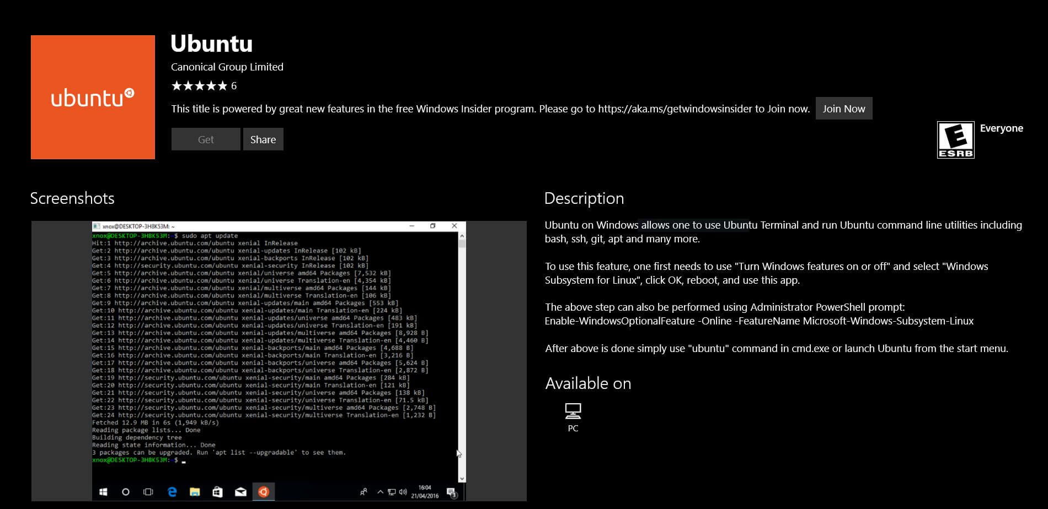Click the Windows Insider program notice text
The height and width of the screenshot is (509, 1048).
pos(490,109)
